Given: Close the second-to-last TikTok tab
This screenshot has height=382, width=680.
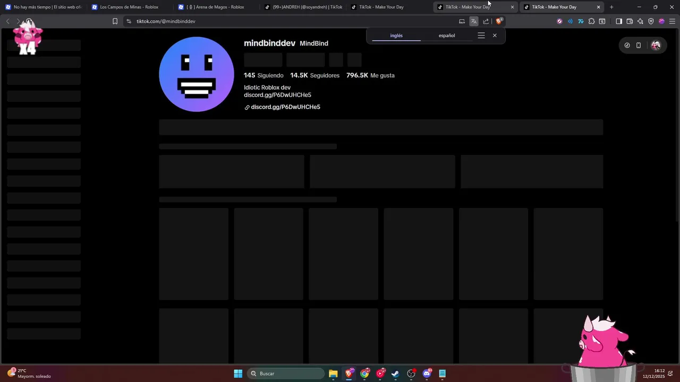Looking at the screenshot, I should click(512, 7).
